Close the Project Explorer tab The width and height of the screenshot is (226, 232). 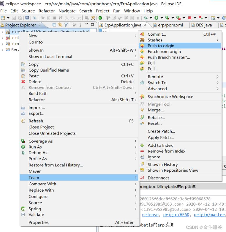(x=40, y=25)
